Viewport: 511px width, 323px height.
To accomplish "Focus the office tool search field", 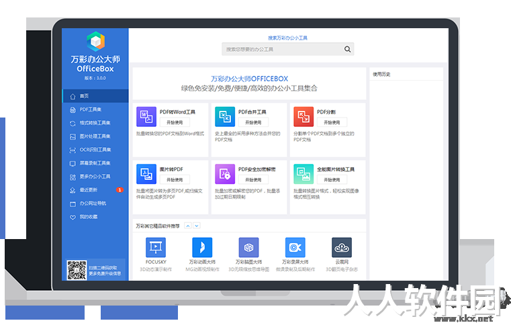I will coord(288,49).
